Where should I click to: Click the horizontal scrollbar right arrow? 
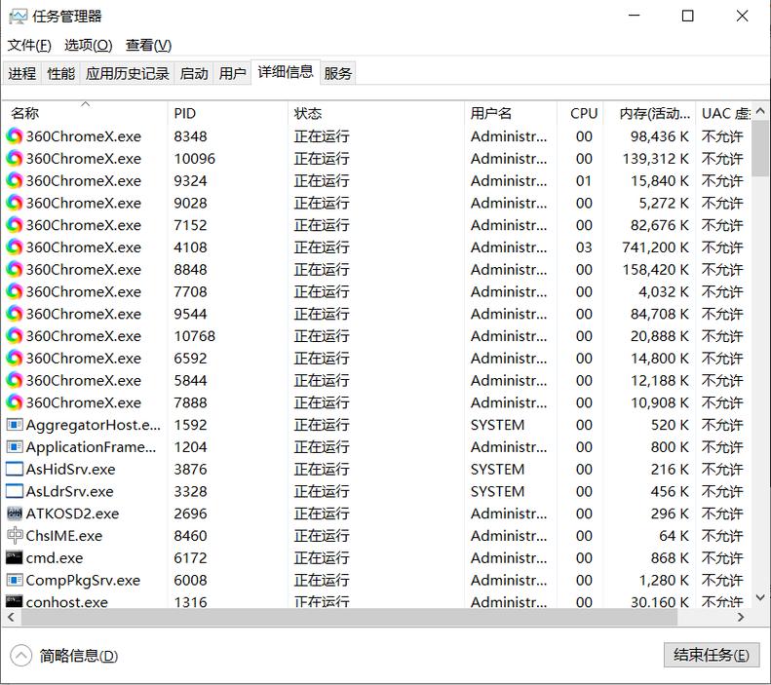point(741,617)
